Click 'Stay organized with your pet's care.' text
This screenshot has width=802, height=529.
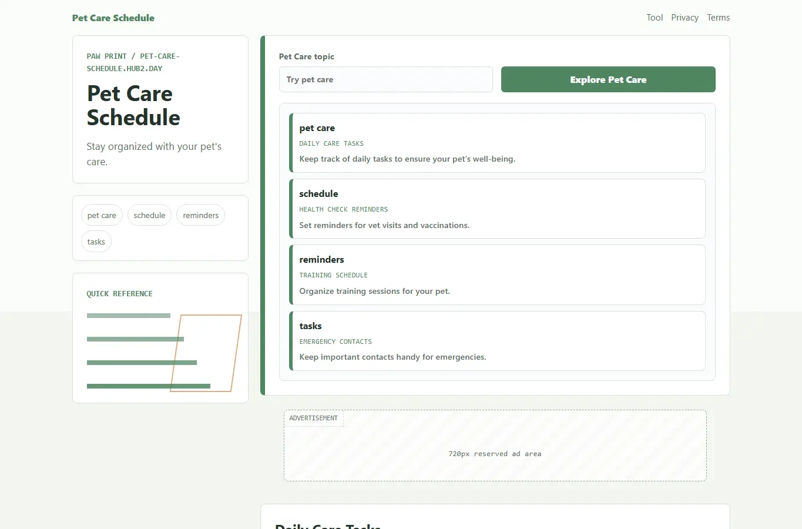pyautogui.click(x=154, y=154)
